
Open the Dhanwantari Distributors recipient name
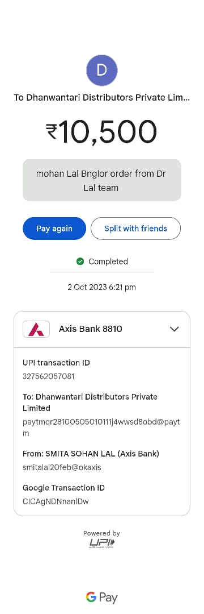tap(102, 98)
